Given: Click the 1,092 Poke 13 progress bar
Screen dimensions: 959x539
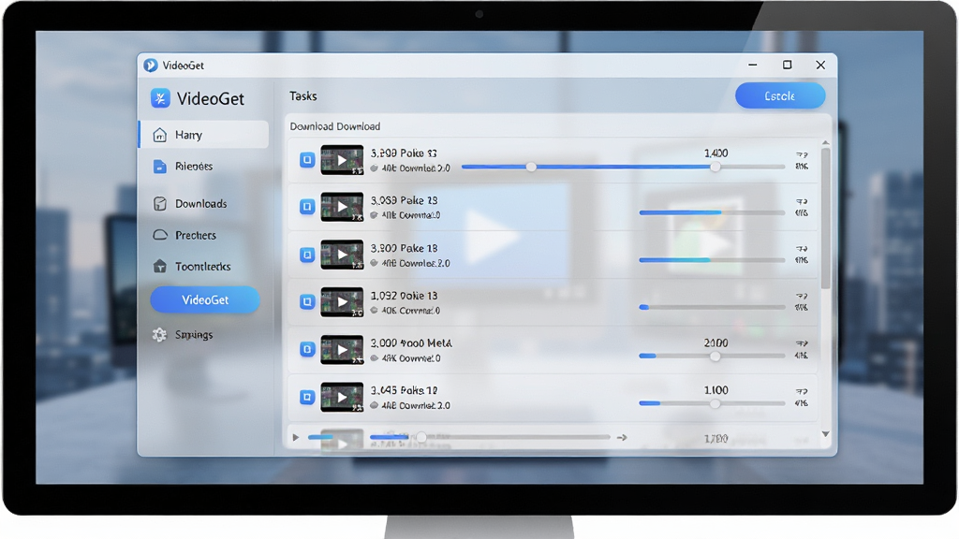Looking at the screenshot, I should tap(712, 307).
